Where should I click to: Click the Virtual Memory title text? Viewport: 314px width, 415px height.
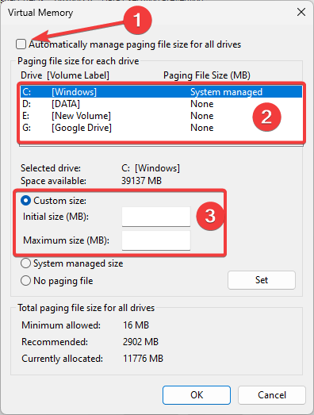(x=40, y=13)
